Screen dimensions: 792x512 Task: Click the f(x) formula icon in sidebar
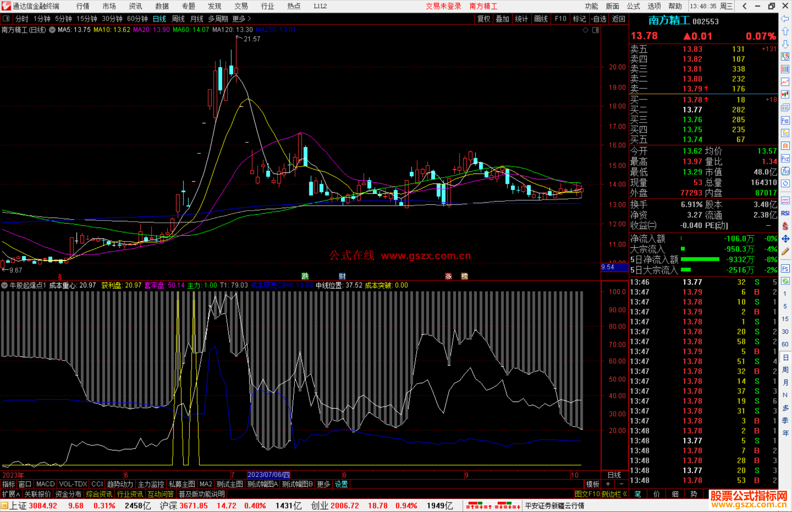pos(785,171)
